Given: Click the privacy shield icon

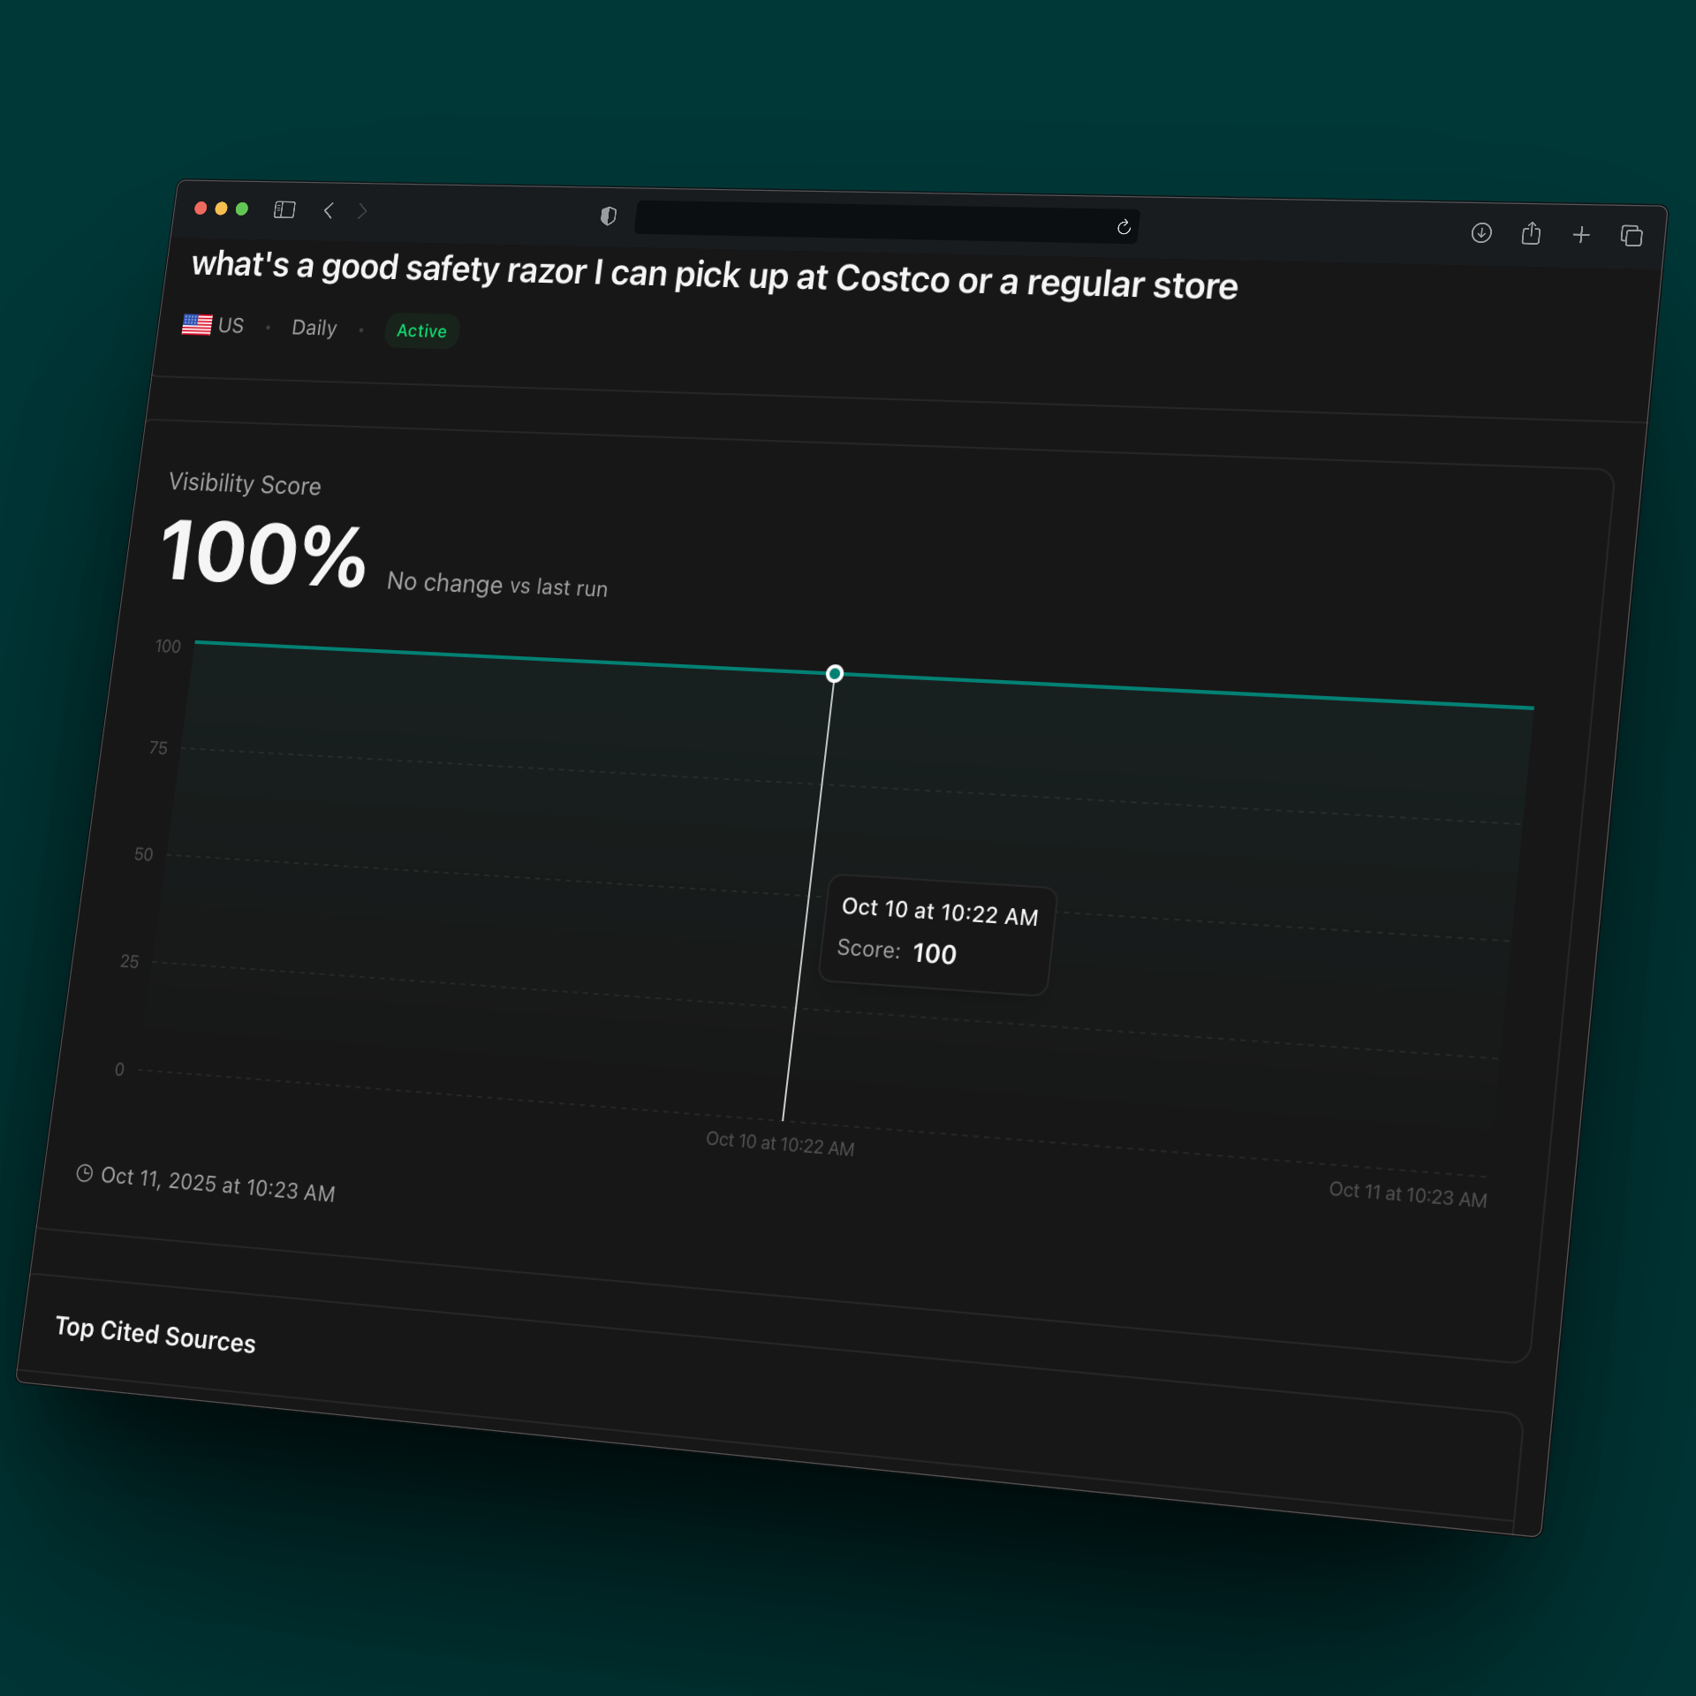Looking at the screenshot, I should click(608, 216).
